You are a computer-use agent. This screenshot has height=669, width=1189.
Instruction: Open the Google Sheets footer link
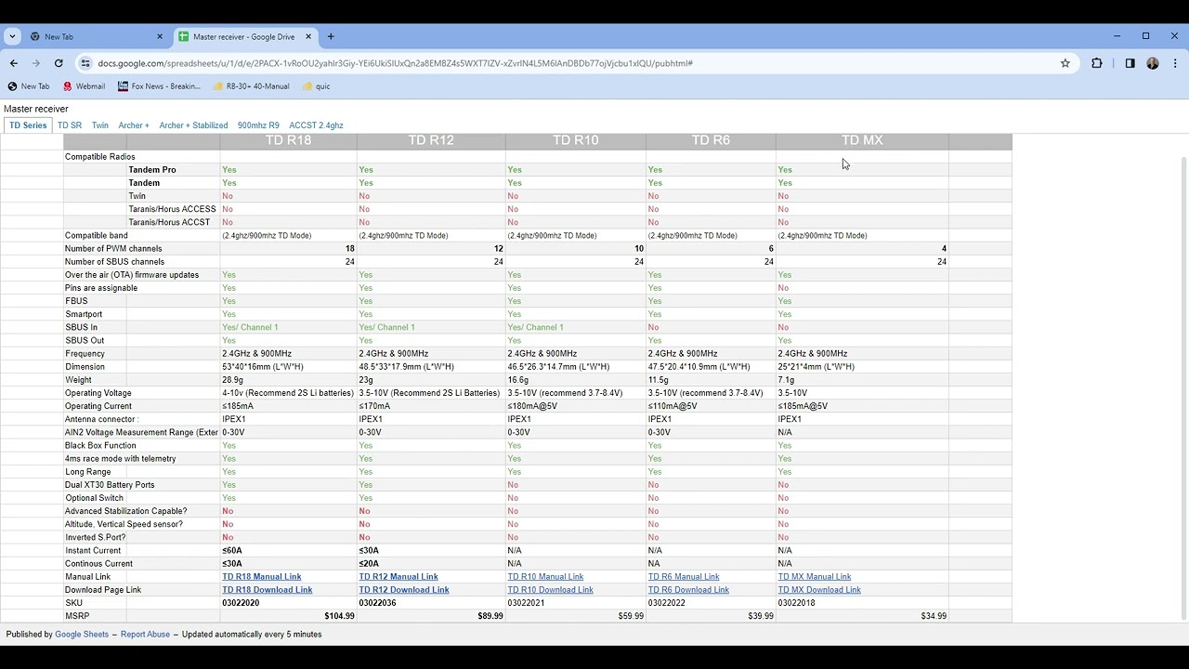[82, 635]
